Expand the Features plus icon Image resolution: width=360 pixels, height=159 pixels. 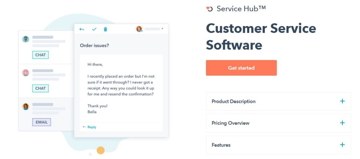[x=342, y=145]
